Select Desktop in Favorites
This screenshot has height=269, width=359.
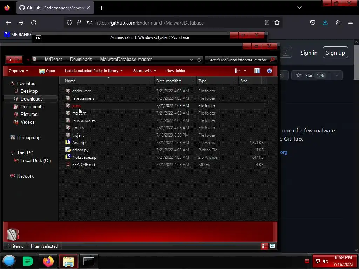pos(29,91)
